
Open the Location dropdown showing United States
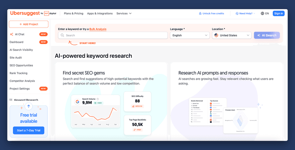pyautogui.click(x=232, y=35)
